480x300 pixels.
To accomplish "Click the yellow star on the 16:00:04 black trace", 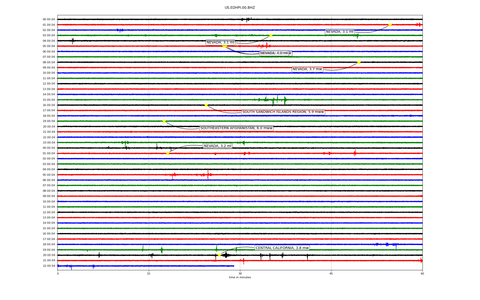I will pyautogui.click(x=206, y=105).
